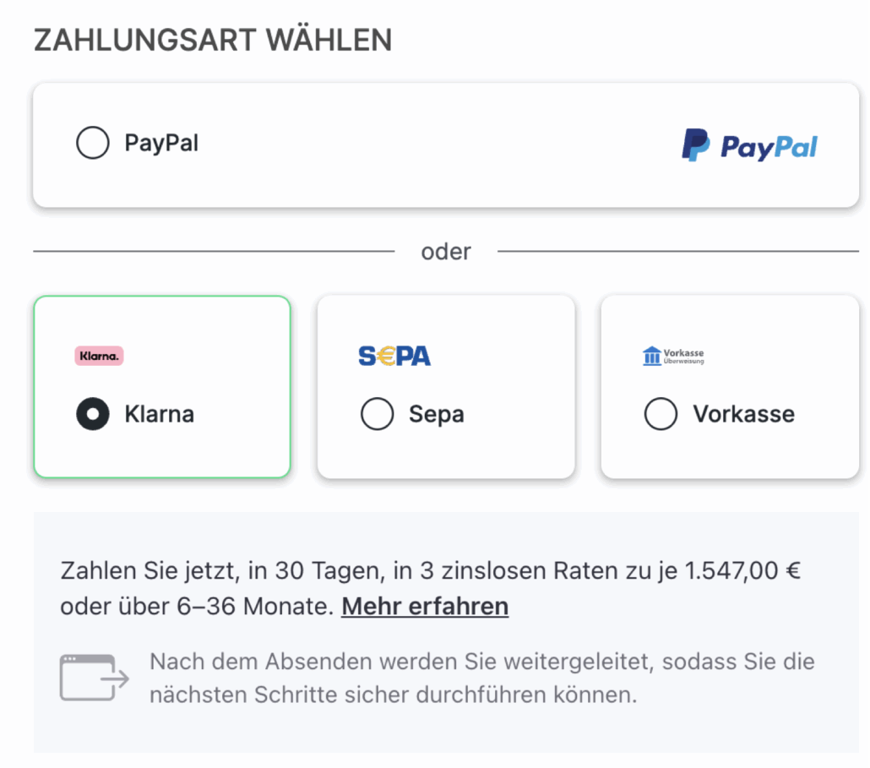
Task: Select the PayPal radio button
Action: [x=93, y=143]
